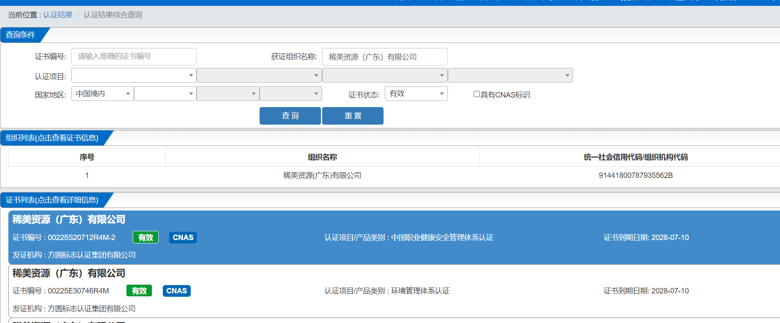Click 发证机构 line in the highlighted certificate card
The height and width of the screenshot is (323, 780).
(74, 255)
